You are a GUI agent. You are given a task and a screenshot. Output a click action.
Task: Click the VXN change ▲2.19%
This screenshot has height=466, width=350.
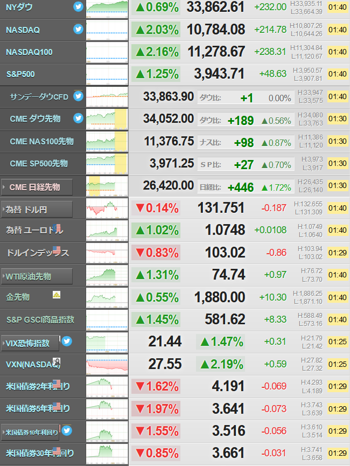click(220, 364)
